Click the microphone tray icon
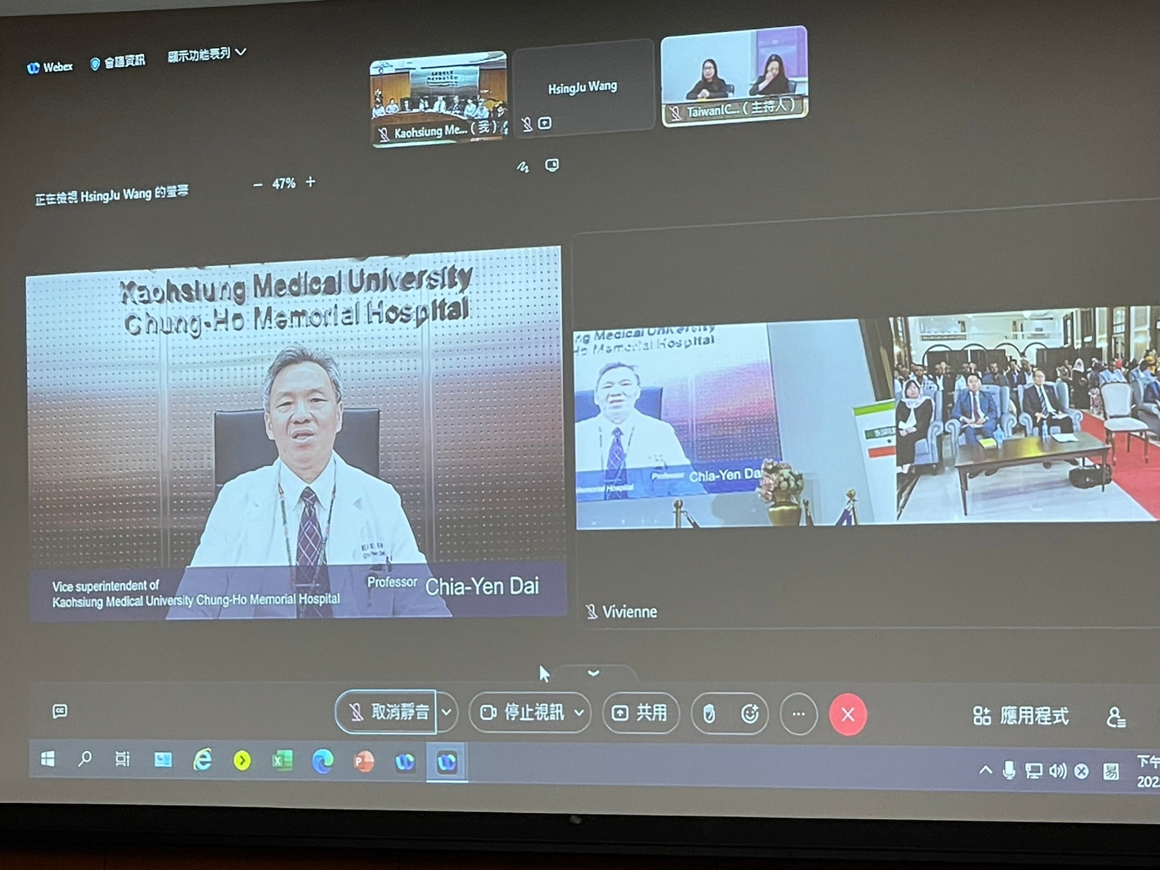The height and width of the screenshot is (870, 1160). click(x=1008, y=770)
